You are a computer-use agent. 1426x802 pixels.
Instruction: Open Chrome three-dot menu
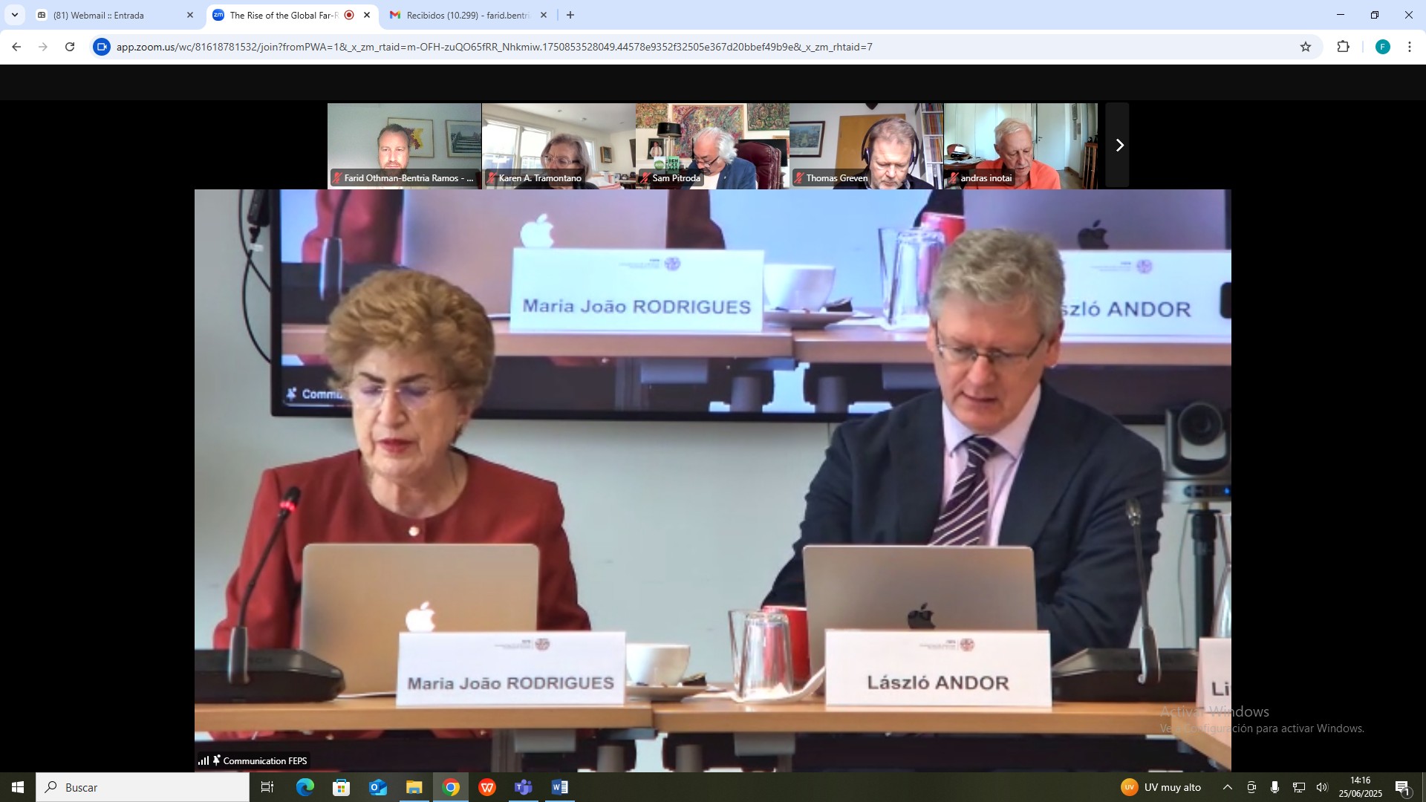pyautogui.click(x=1409, y=47)
